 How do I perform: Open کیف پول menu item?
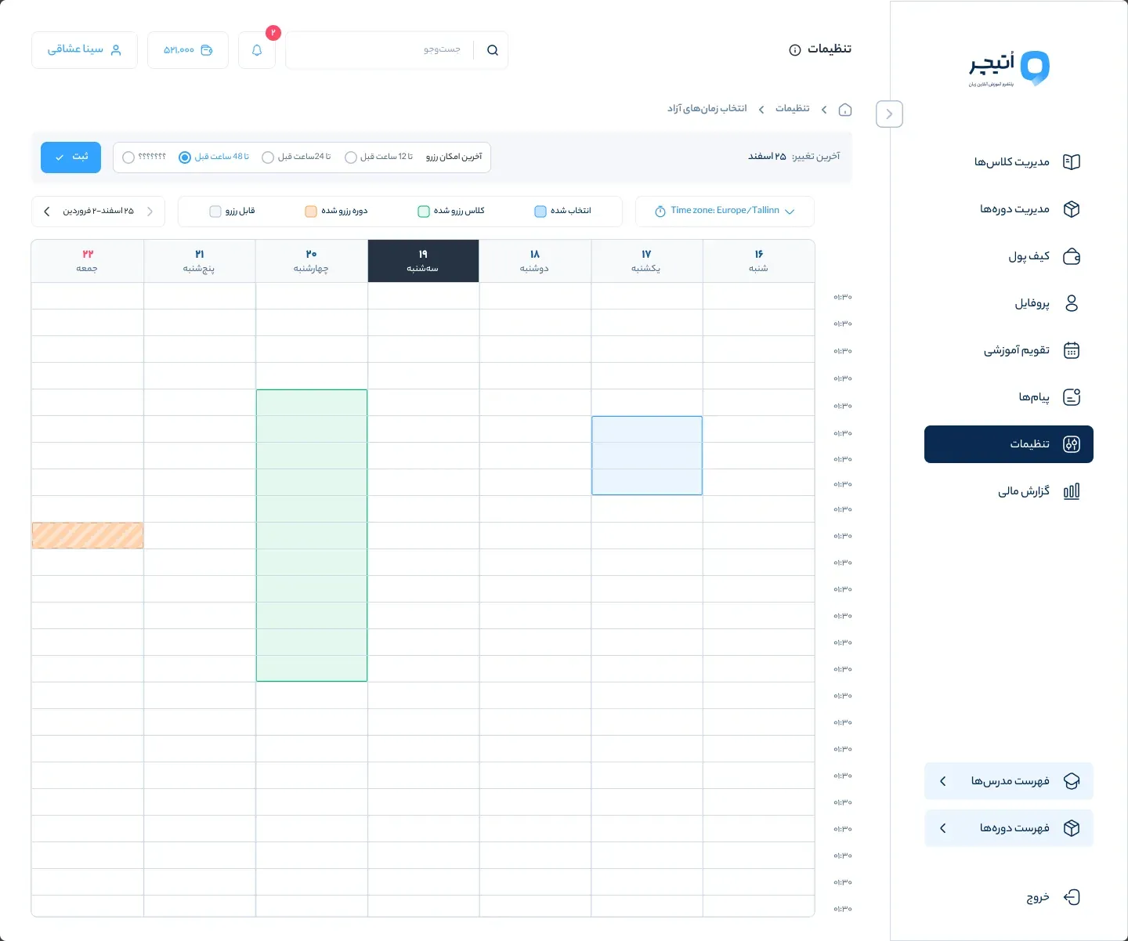point(1009,256)
